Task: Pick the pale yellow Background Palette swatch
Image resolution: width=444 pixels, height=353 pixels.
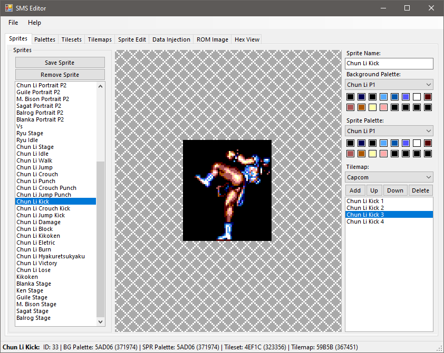Action: click(372, 107)
